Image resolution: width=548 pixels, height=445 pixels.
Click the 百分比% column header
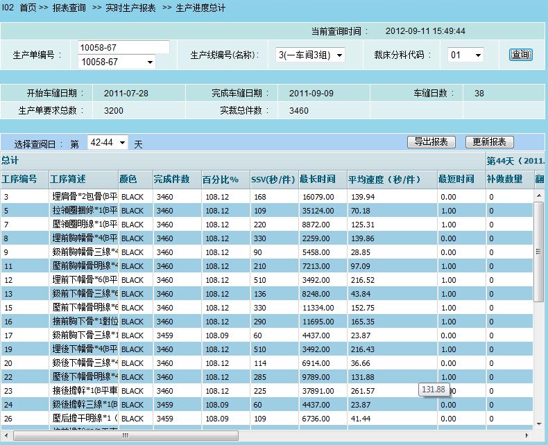pos(220,180)
